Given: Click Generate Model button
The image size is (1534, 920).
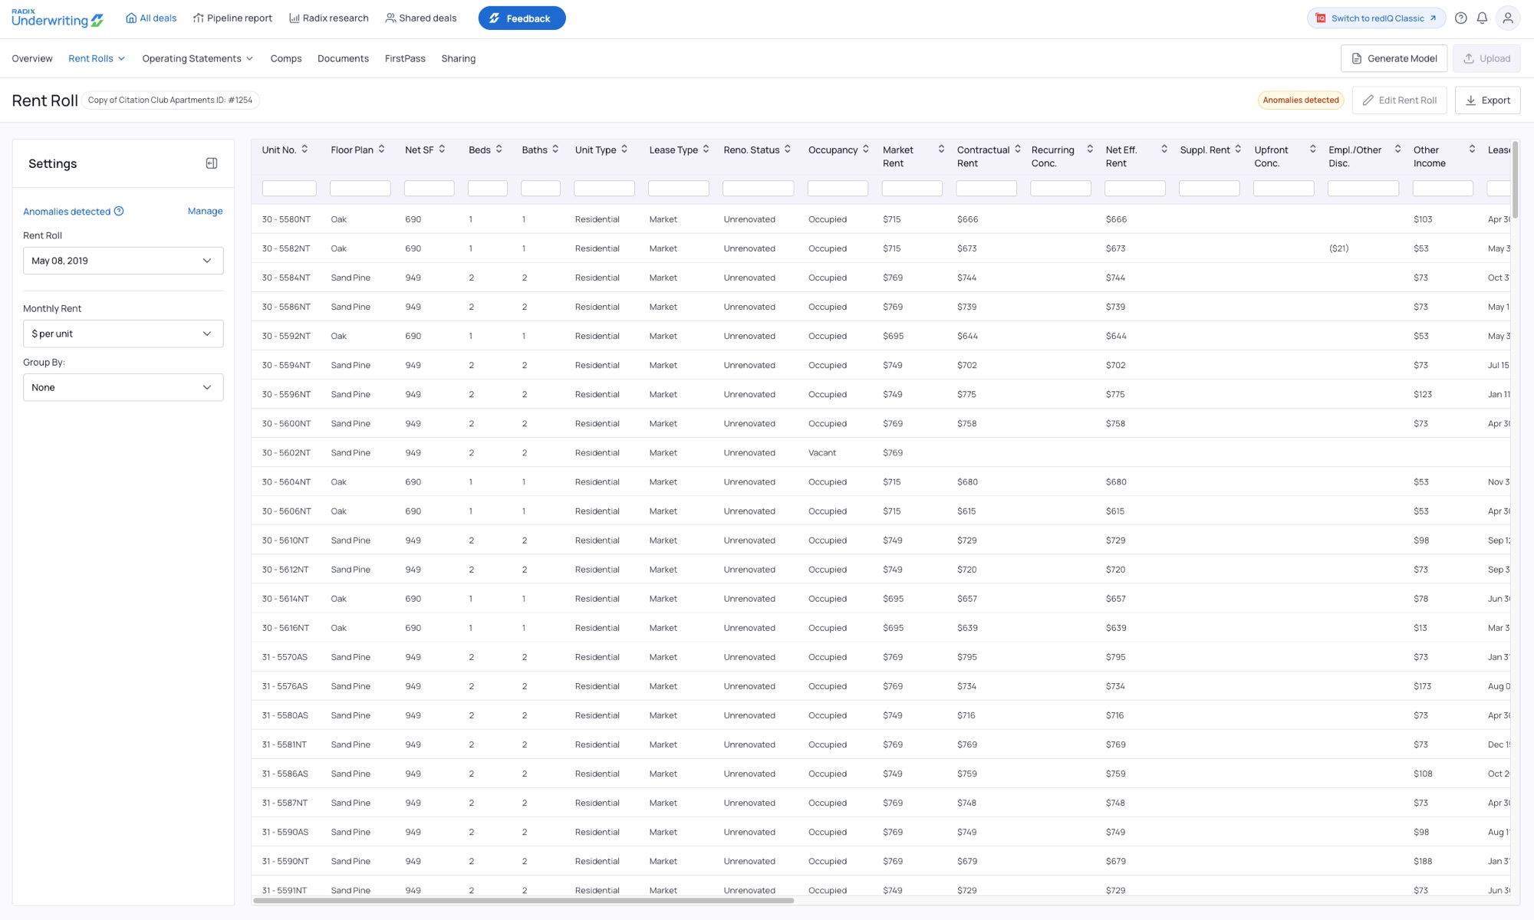Looking at the screenshot, I should click(x=1394, y=58).
